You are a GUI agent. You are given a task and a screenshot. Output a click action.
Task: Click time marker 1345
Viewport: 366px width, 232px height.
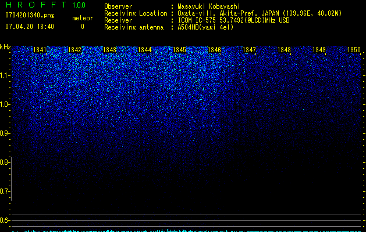click(x=179, y=49)
